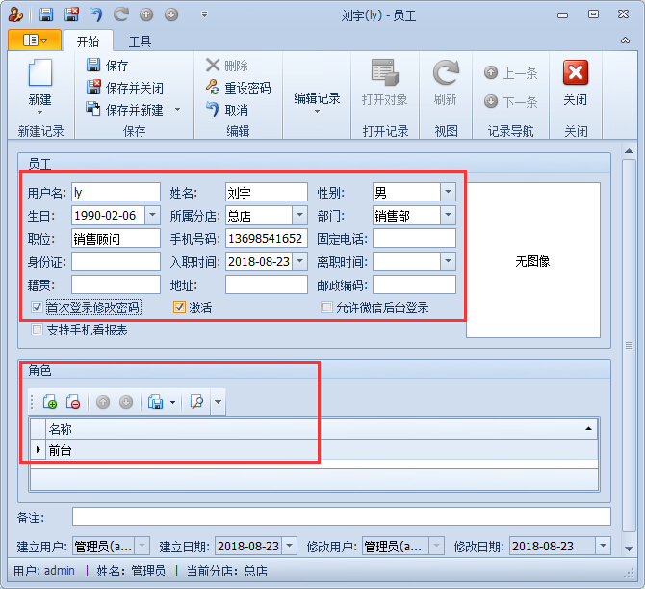Screen dimensions: 645x589
Task: Click the red 关闭 close record icon
Action: point(575,74)
